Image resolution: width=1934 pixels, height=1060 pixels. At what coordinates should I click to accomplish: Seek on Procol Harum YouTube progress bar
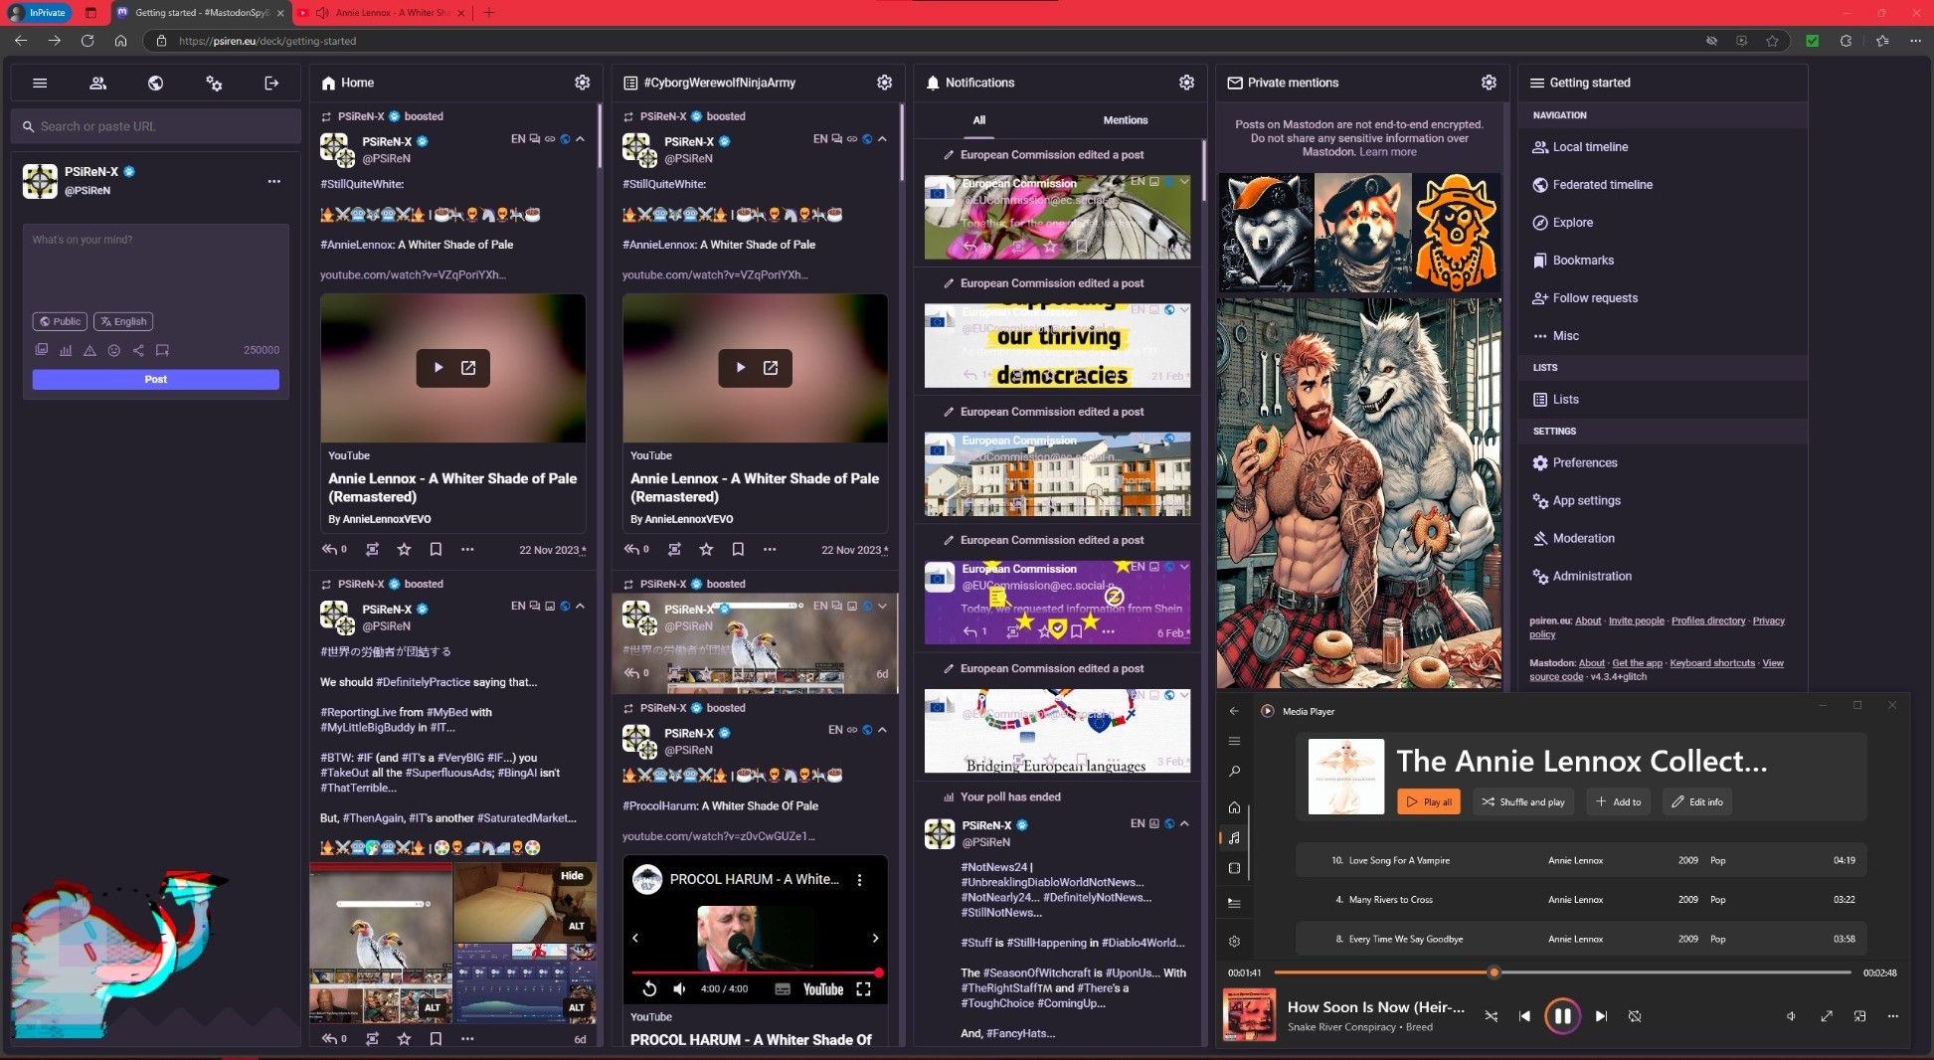tap(756, 972)
